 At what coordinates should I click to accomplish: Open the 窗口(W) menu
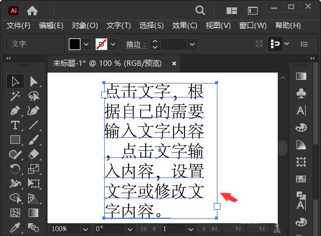click(x=253, y=26)
